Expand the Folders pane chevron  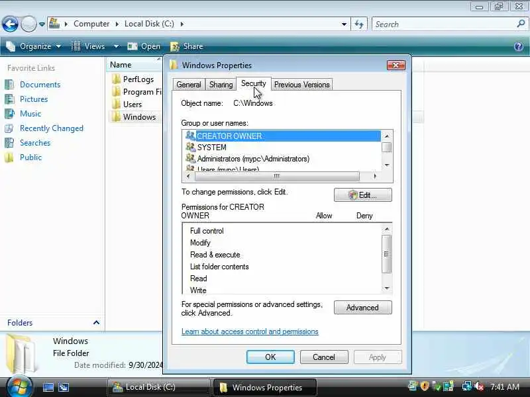96,323
